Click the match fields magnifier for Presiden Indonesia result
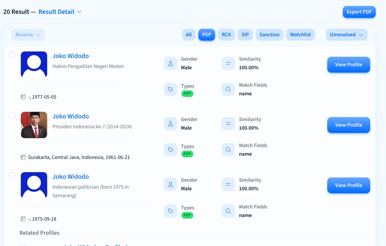This screenshot has height=246, width=386. 228,150
